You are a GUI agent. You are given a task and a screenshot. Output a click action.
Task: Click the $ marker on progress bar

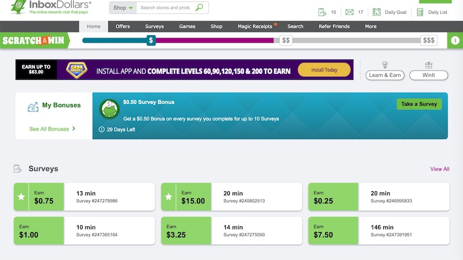(x=151, y=40)
